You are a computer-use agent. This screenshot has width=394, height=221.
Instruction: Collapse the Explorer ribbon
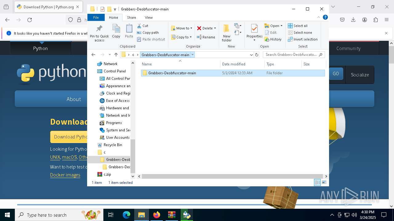click(319, 17)
